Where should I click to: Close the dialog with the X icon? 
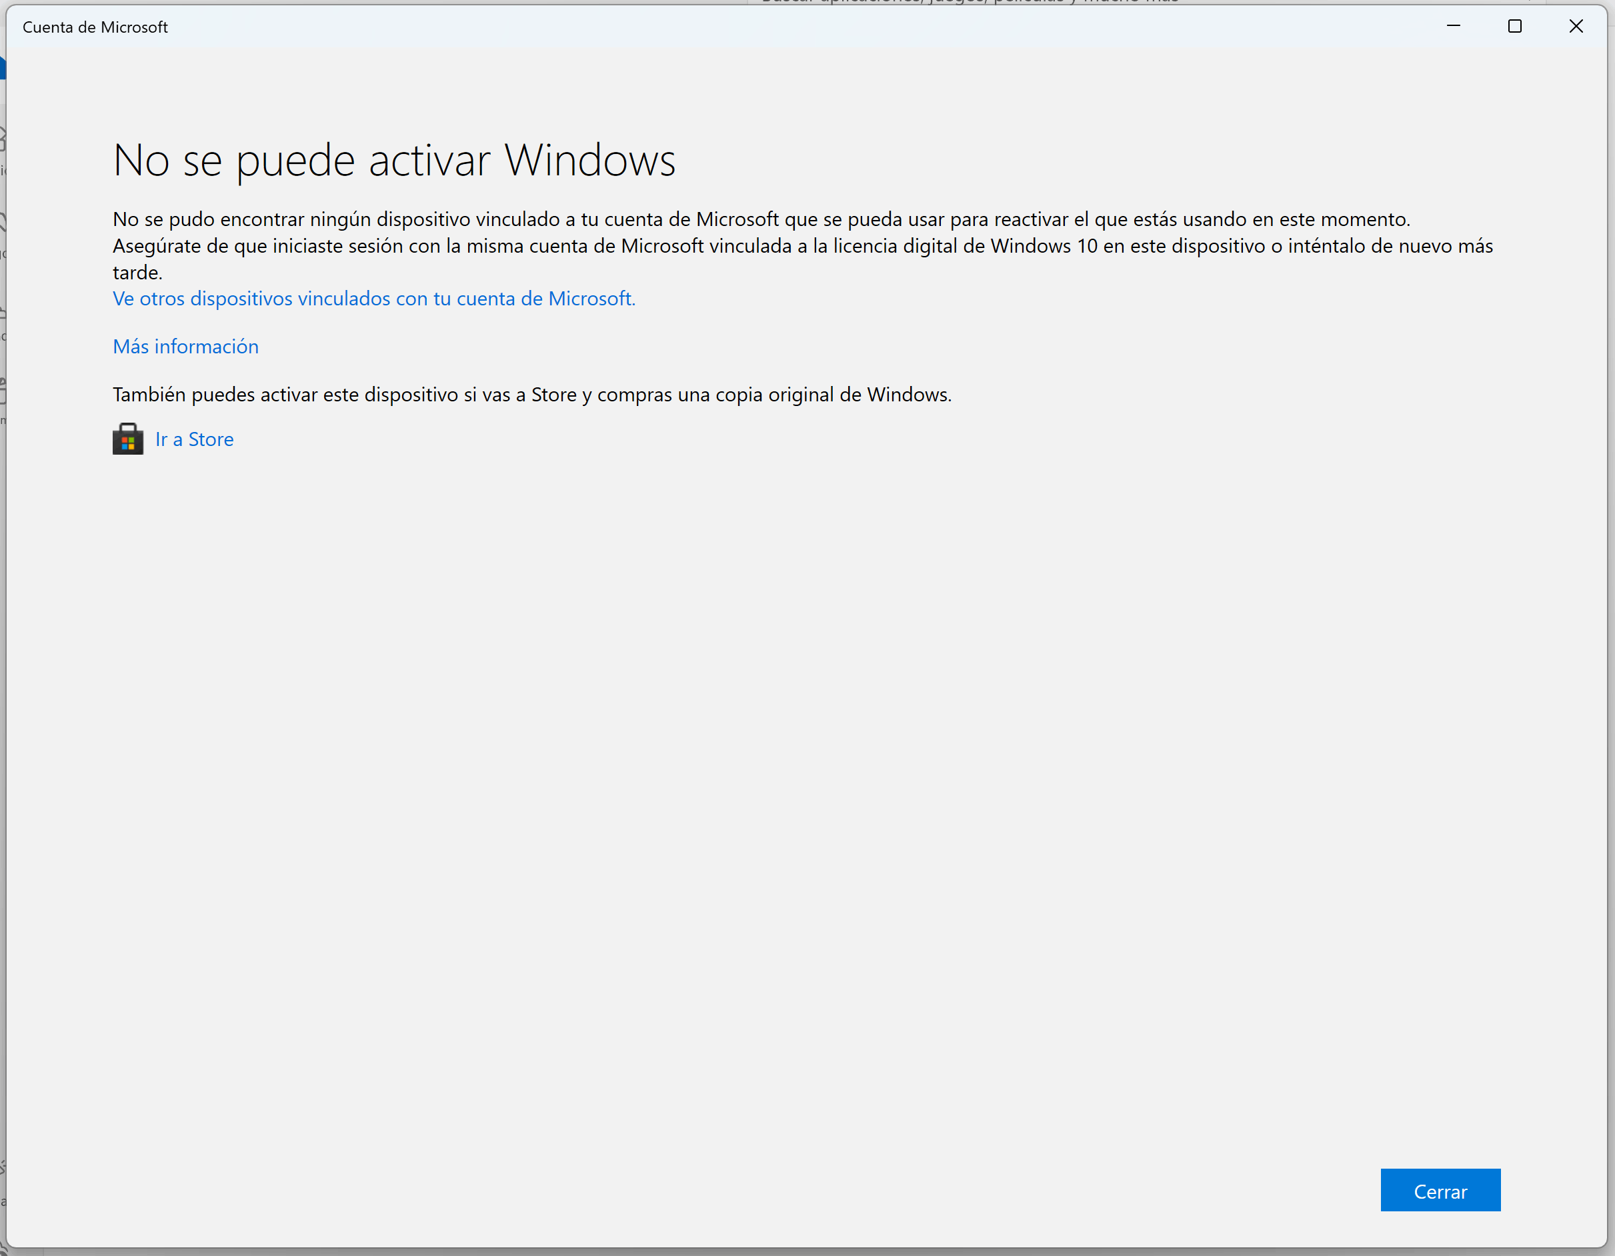[1576, 27]
